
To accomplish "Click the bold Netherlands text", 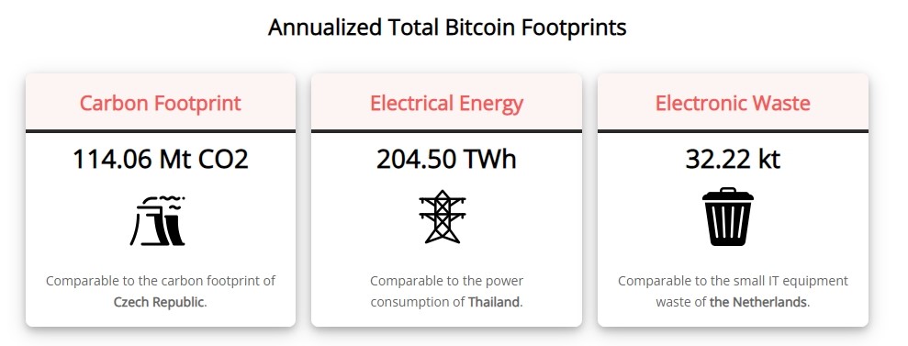I will (758, 302).
